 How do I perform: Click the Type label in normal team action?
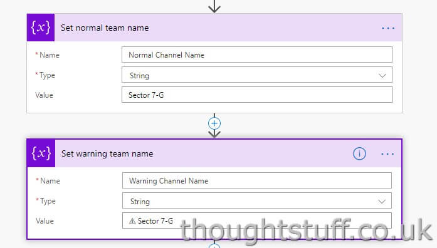point(47,75)
